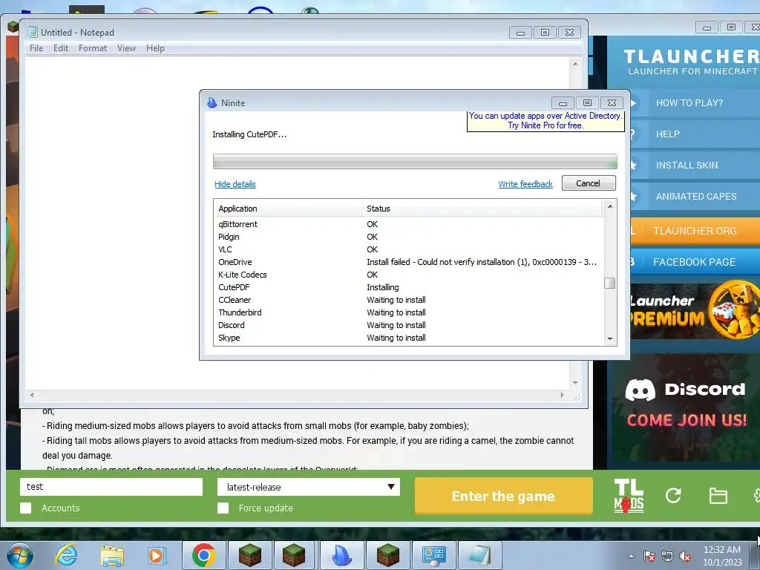Click Notepad vertical scroll up arrow
The image size is (760, 570).
click(x=575, y=64)
